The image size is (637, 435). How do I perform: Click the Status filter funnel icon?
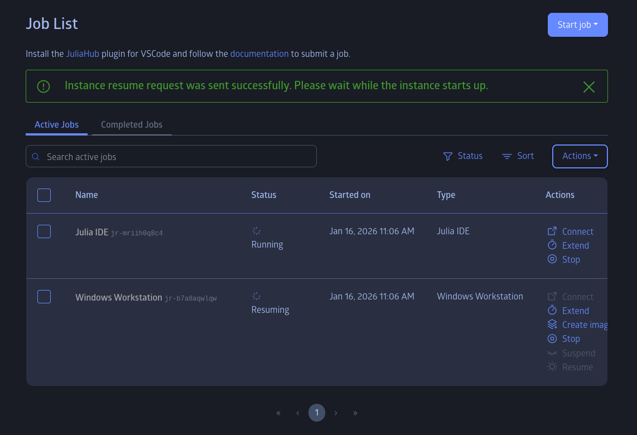pyautogui.click(x=447, y=156)
